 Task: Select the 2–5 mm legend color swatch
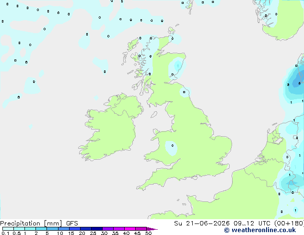(x=41, y=229)
